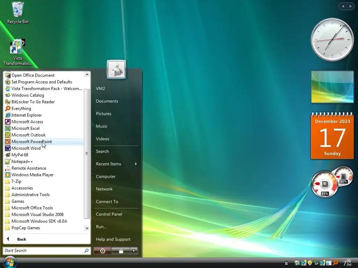The image size is (358, 268).
Task: Open the Recycle Bin desktop icon
Action: 17,13
